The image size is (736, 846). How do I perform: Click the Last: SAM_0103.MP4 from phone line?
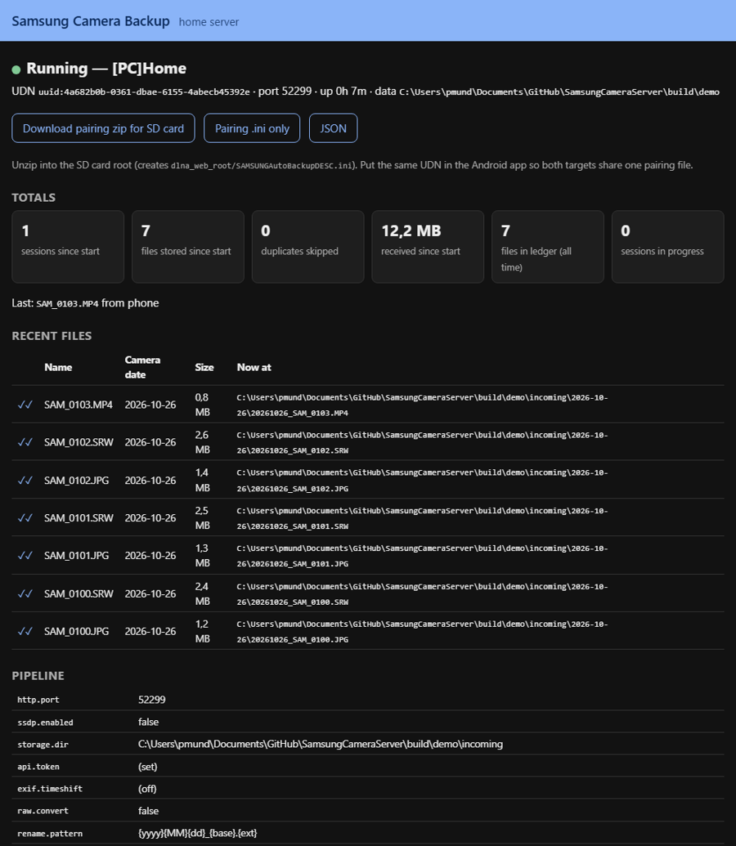coord(85,303)
